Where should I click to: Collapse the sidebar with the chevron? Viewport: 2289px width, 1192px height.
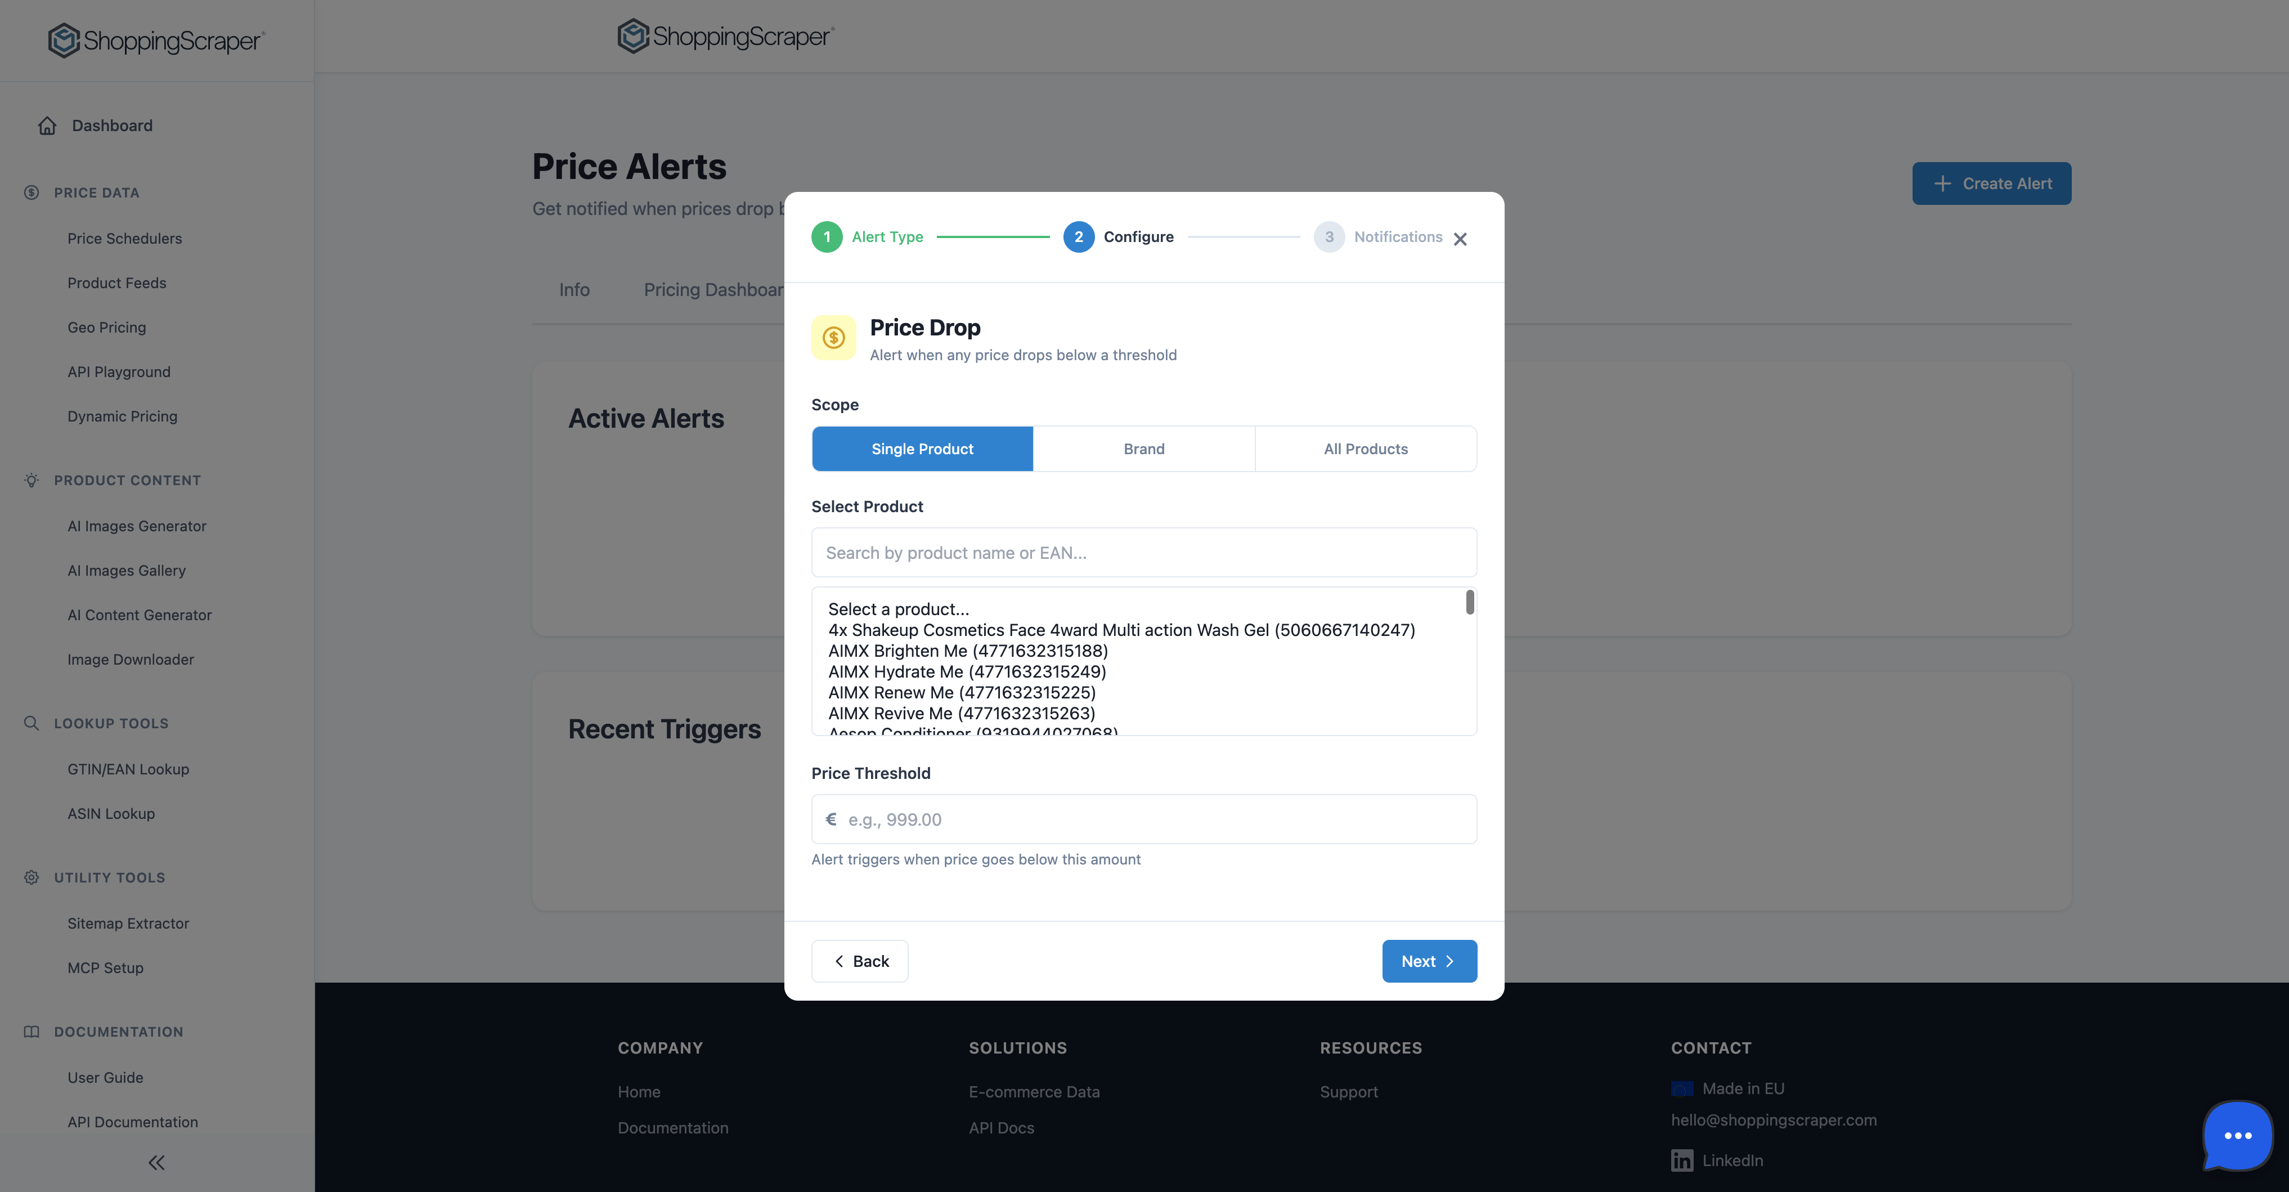(x=156, y=1162)
